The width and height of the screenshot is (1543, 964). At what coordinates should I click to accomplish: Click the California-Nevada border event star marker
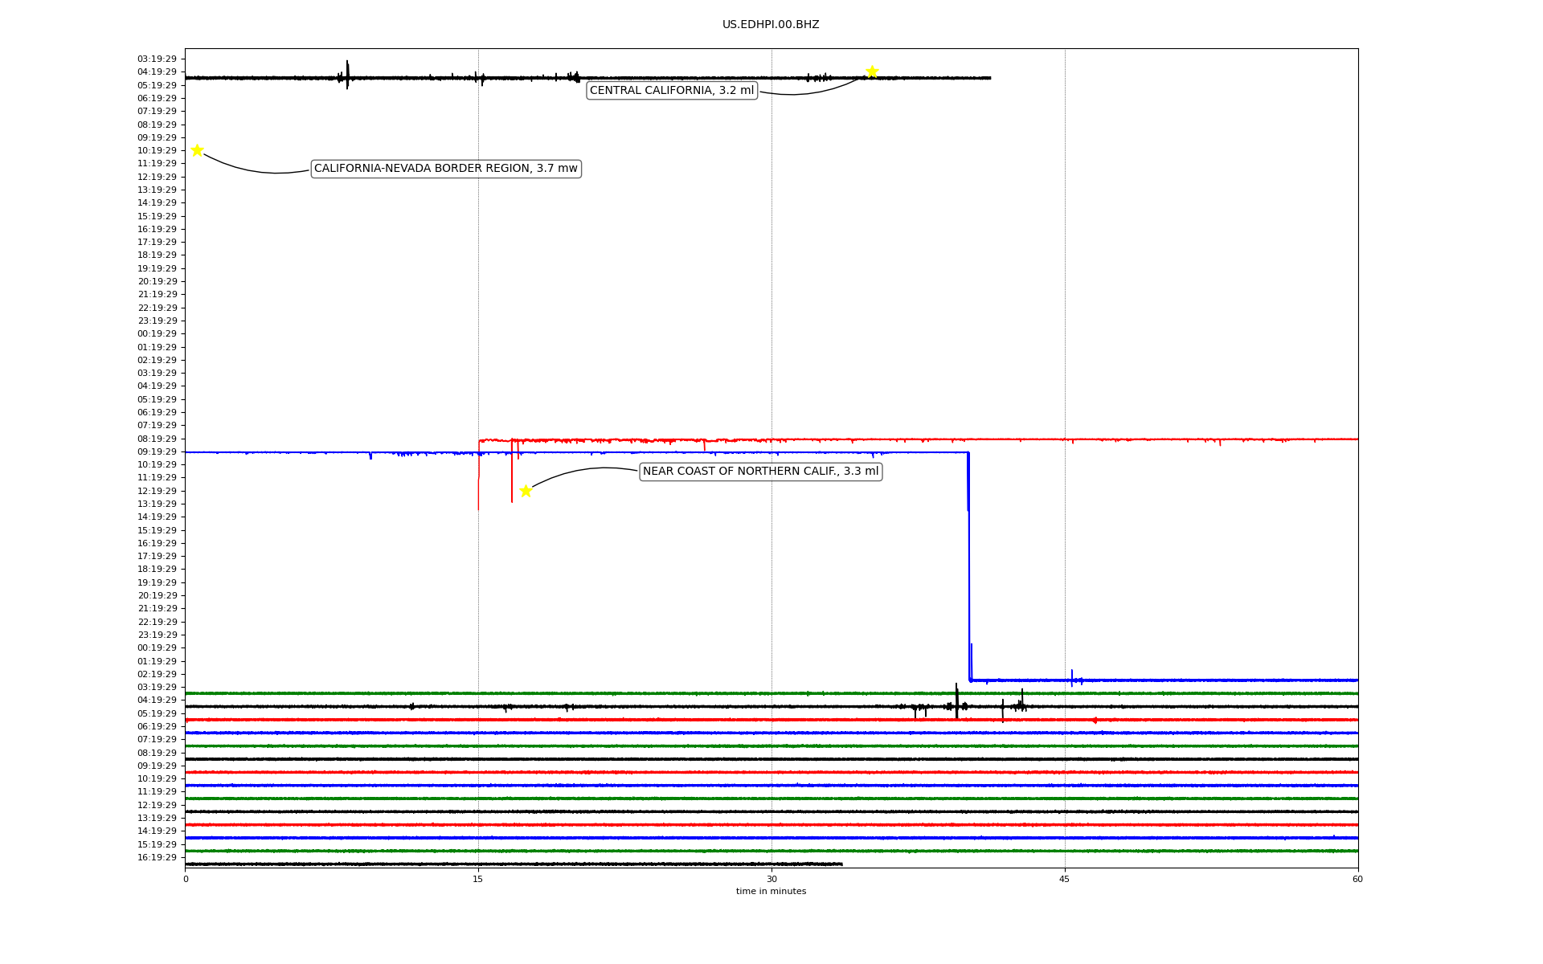pyautogui.click(x=197, y=150)
